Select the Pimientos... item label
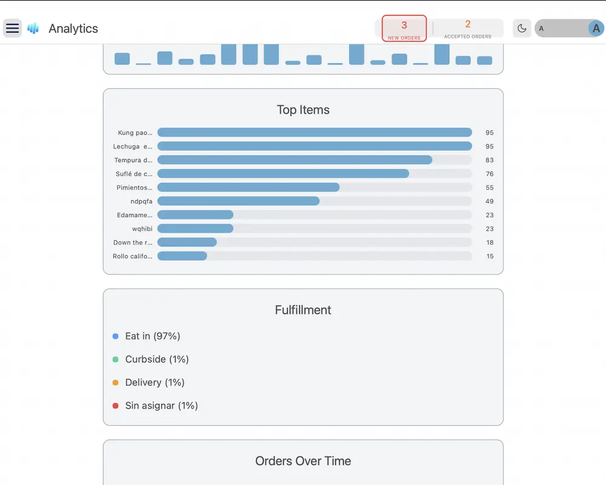The height and width of the screenshot is (485, 606). pos(135,188)
